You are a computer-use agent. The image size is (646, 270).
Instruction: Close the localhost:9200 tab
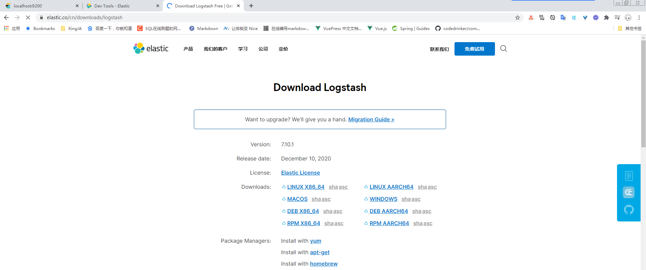click(x=77, y=6)
